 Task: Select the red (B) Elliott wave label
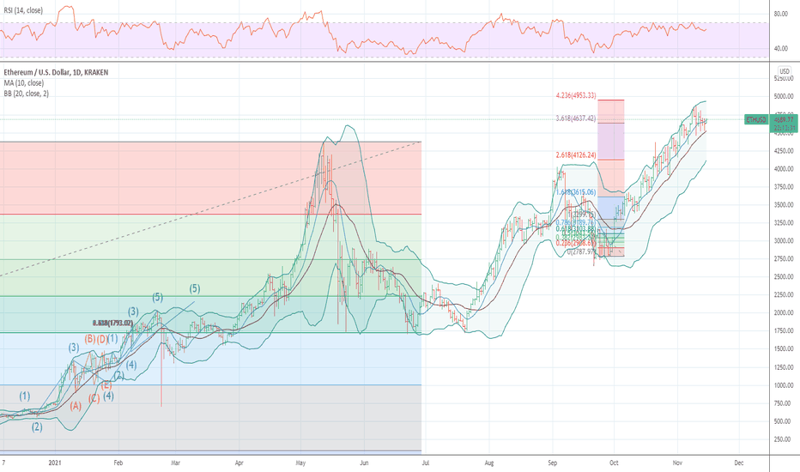click(90, 339)
